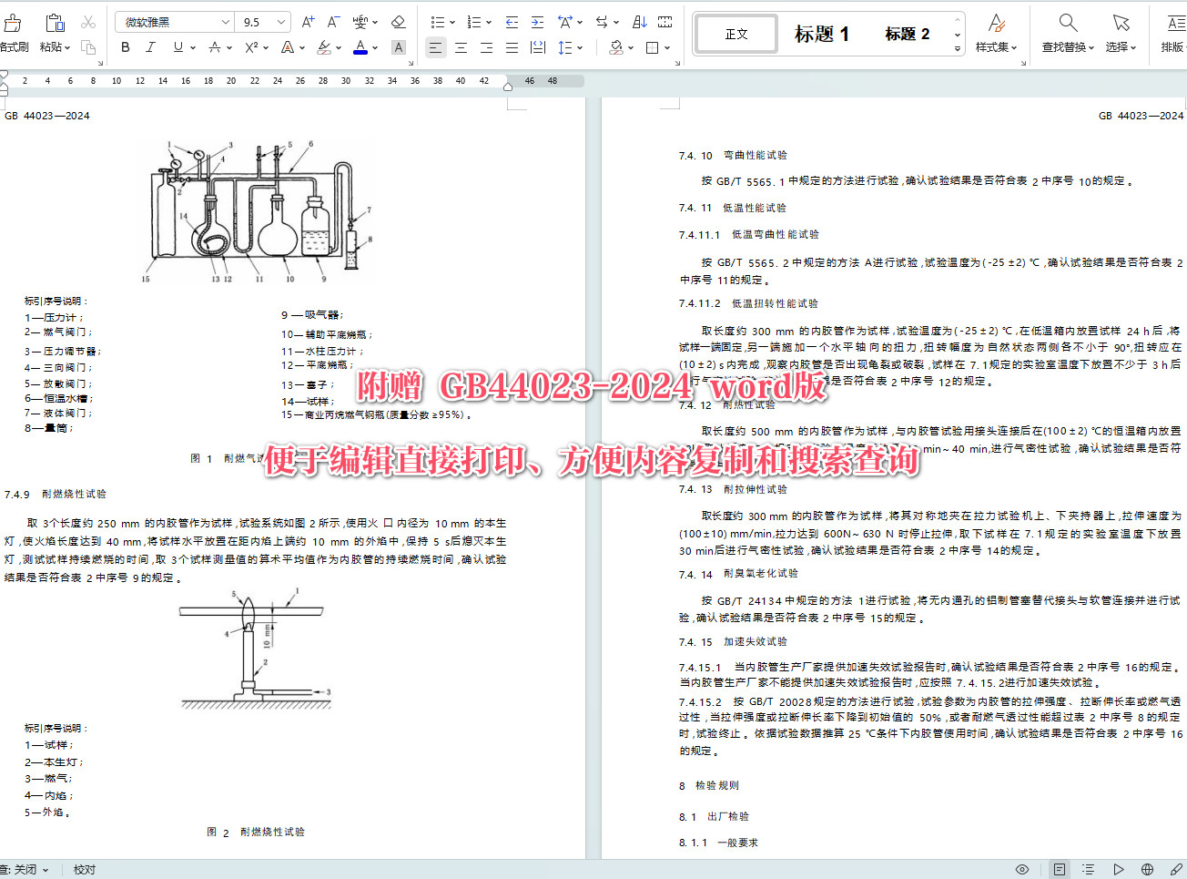
Task: Switch to outline view in status bar
Action: (1088, 869)
